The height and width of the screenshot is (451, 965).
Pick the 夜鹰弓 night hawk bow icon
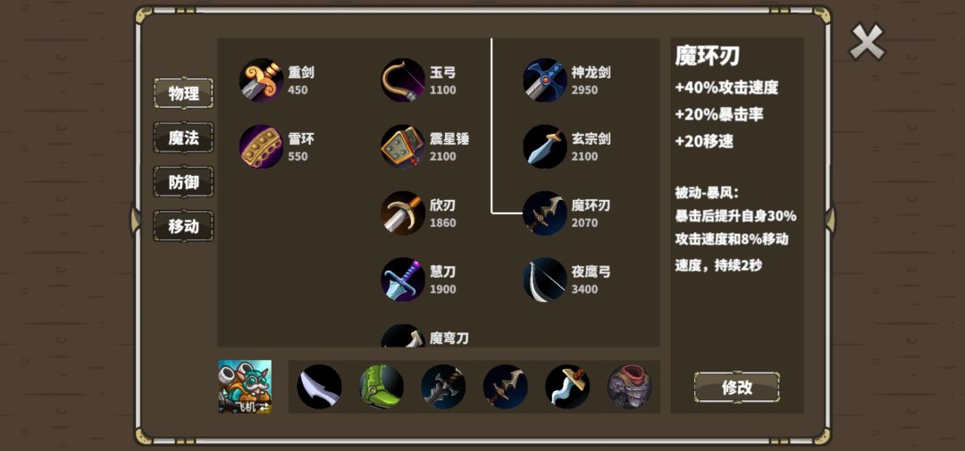[x=545, y=280]
